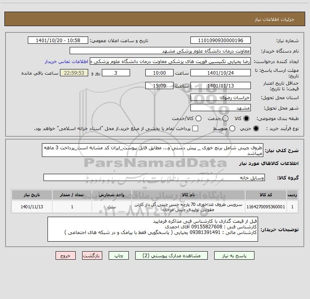Click the response deadline date 1401/10/24
310x299 pixels.
tap(221, 73)
